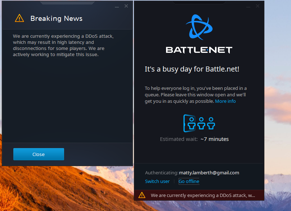Click the Switch user link
This screenshot has width=291, height=211.
pyautogui.click(x=157, y=181)
